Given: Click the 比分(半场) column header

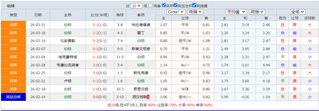Looking at the screenshot, I should pyautogui.click(x=100, y=15).
